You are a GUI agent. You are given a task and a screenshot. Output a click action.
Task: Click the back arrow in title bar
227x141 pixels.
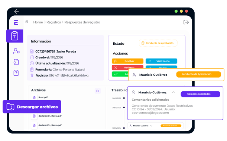pos(16,11)
